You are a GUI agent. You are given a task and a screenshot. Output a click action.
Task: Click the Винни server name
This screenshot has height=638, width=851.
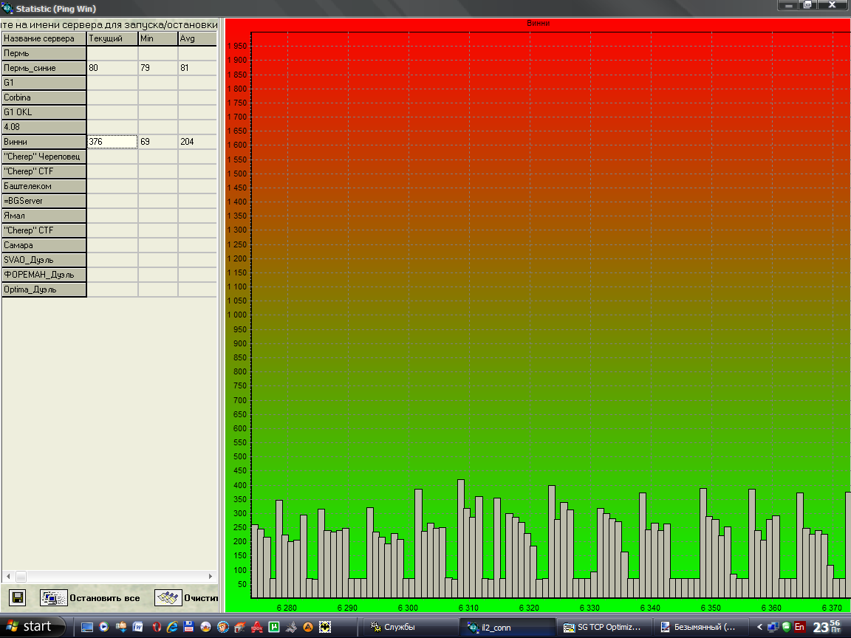point(44,141)
